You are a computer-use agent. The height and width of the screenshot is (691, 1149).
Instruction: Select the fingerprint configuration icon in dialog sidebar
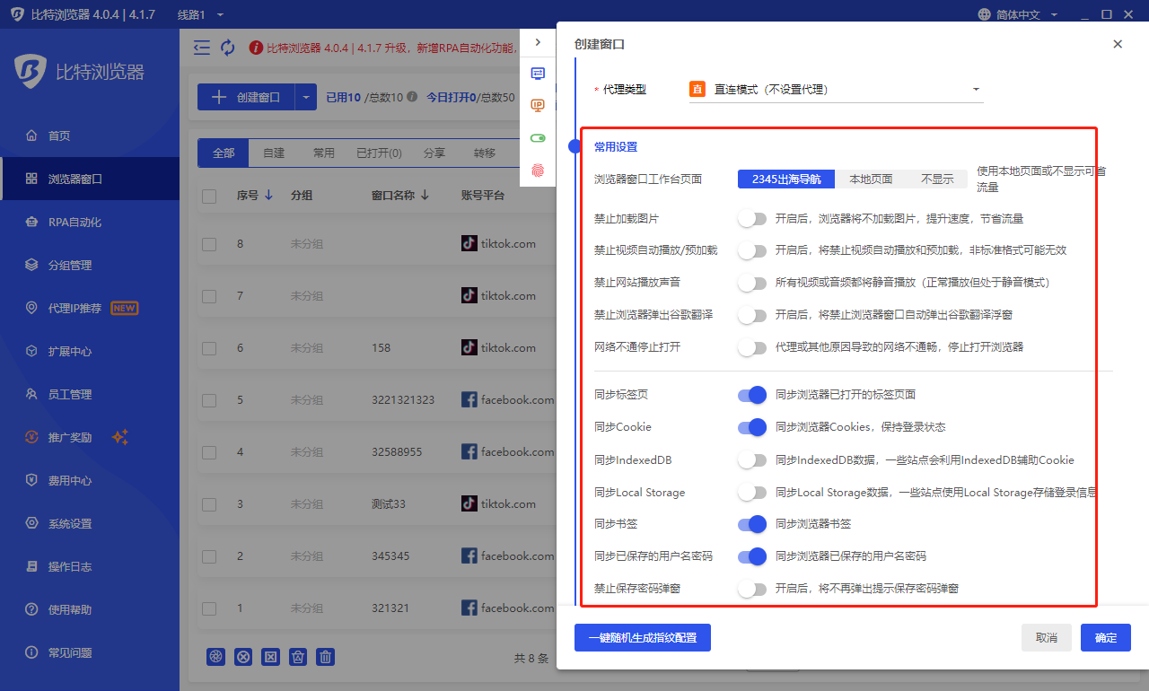(538, 169)
